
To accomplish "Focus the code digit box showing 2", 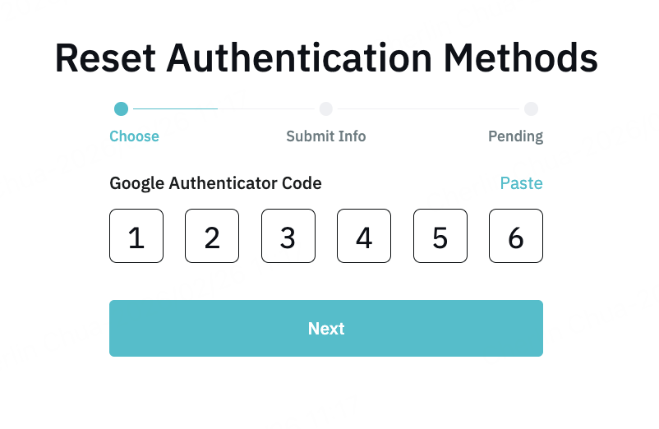I will click(212, 236).
